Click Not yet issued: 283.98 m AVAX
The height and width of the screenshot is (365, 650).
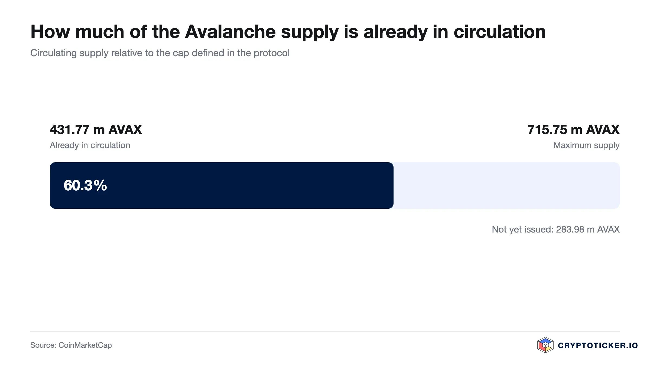[x=556, y=229]
